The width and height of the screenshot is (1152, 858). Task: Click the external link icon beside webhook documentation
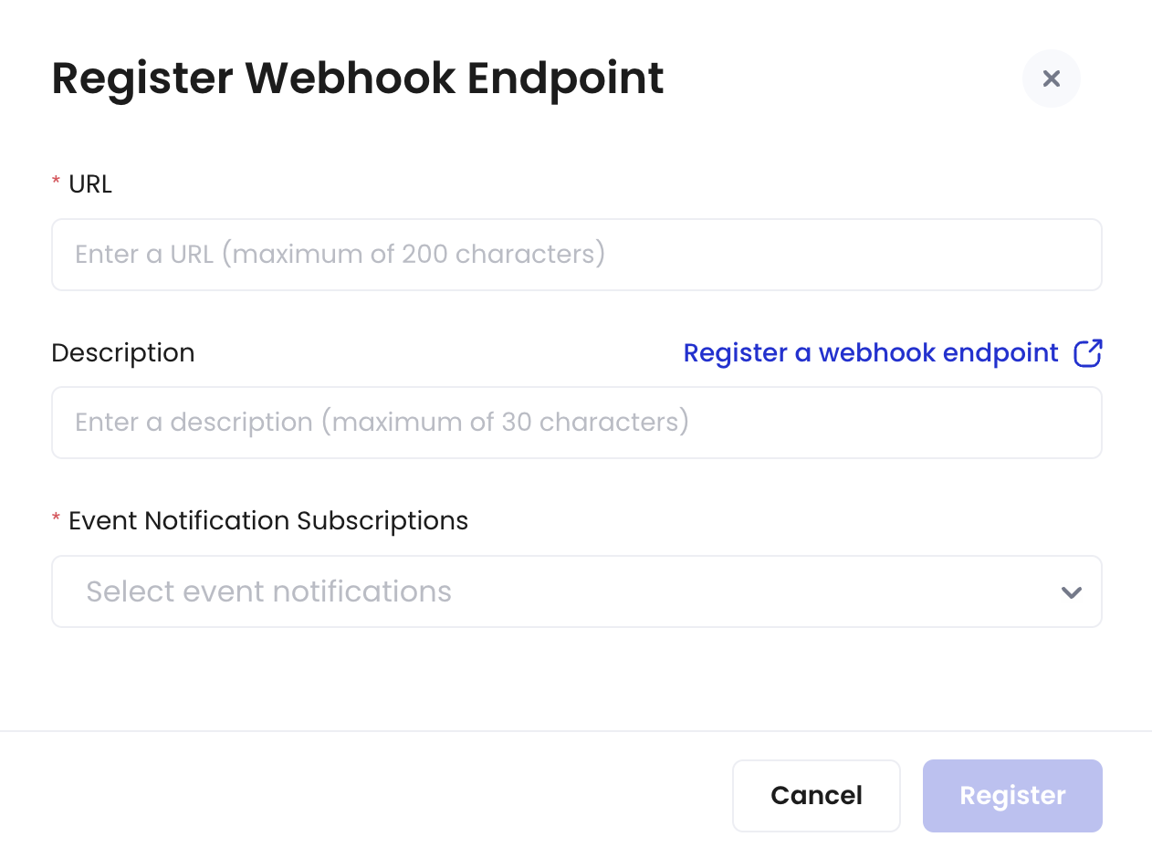pyautogui.click(x=1088, y=352)
